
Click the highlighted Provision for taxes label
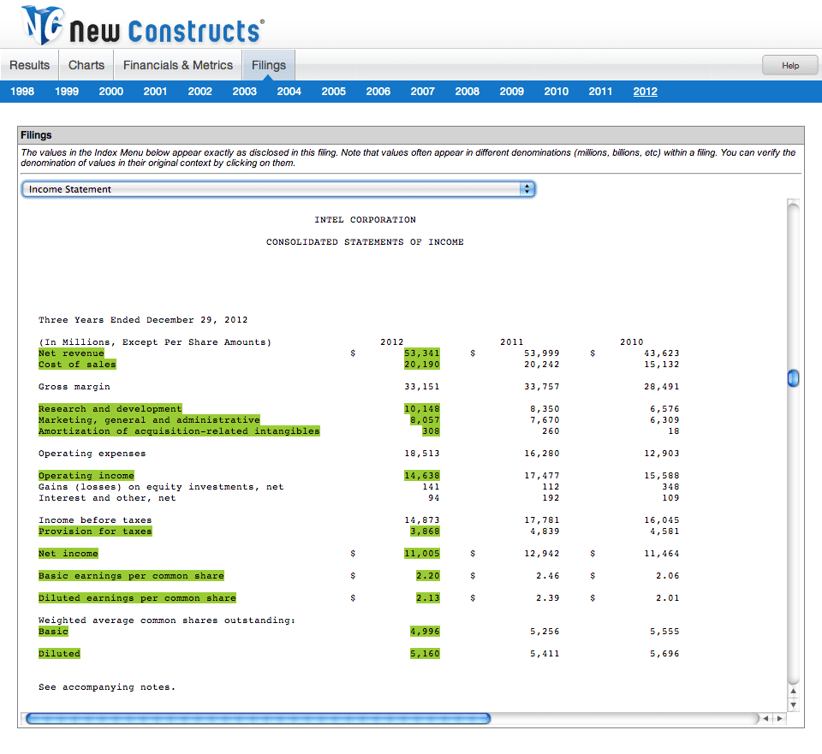tap(95, 531)
